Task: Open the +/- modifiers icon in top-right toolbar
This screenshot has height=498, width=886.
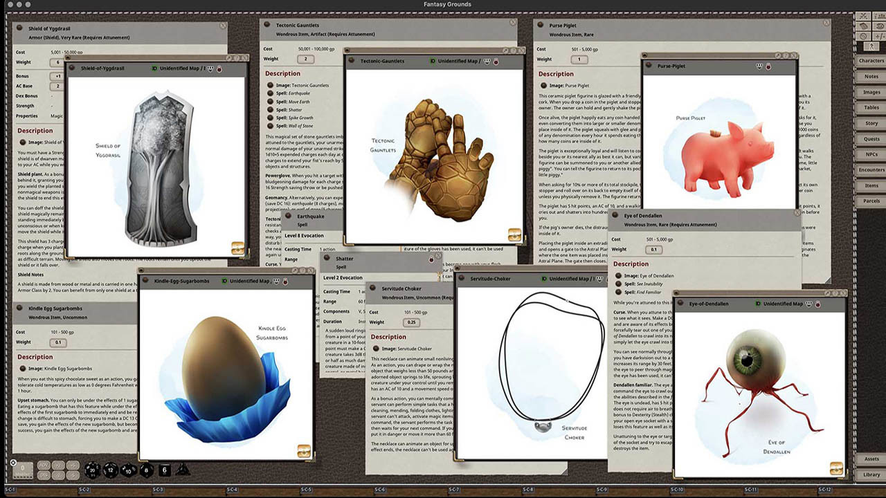Action: tap(879, 35)
